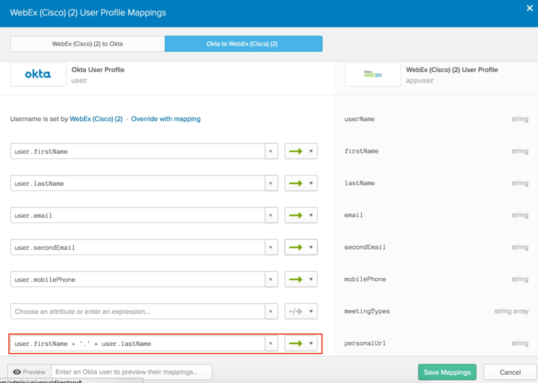Click the Cancel button
This screenshot has width=538, height=383.
(x=510, y=372)
